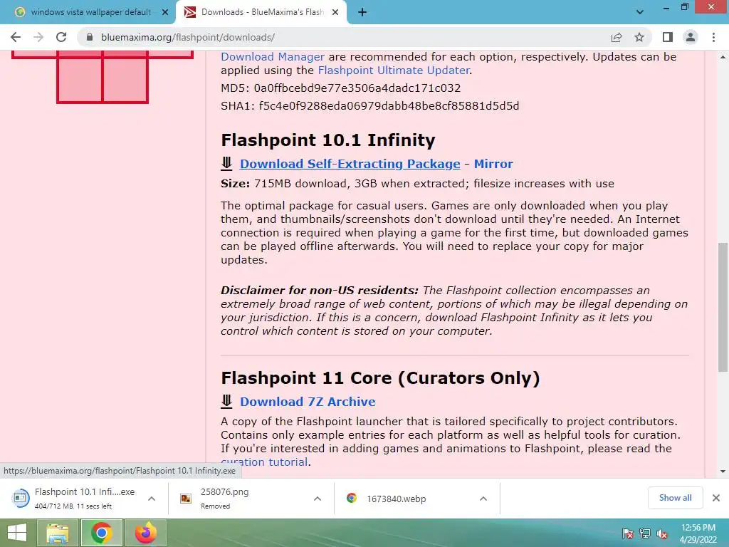Expand options for 258076.png download
The image size is (729, 547).
(318, 499)
